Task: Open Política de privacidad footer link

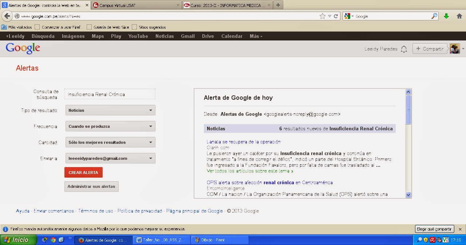Action: [x=140, y=211]
